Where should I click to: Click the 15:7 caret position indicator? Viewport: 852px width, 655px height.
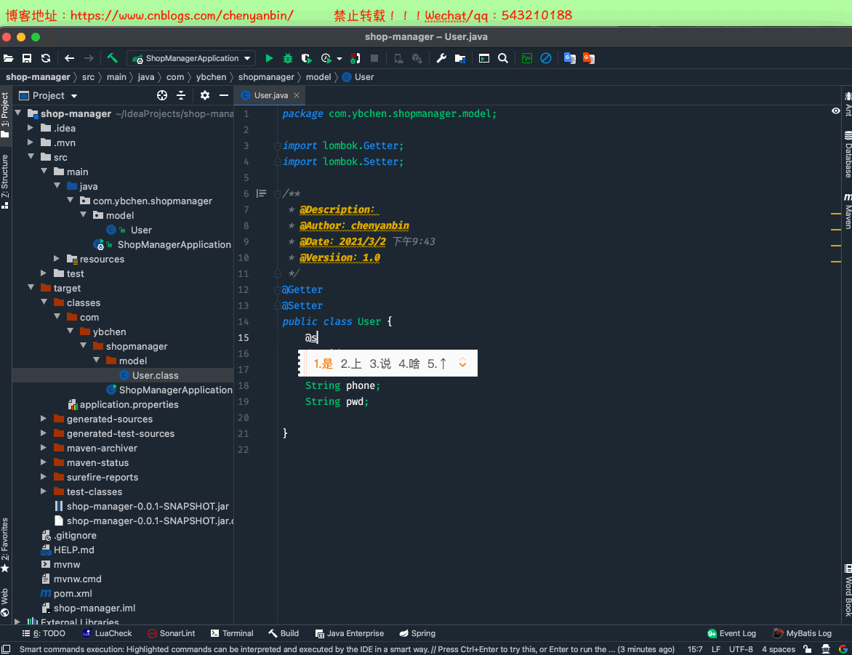[694, 649]
